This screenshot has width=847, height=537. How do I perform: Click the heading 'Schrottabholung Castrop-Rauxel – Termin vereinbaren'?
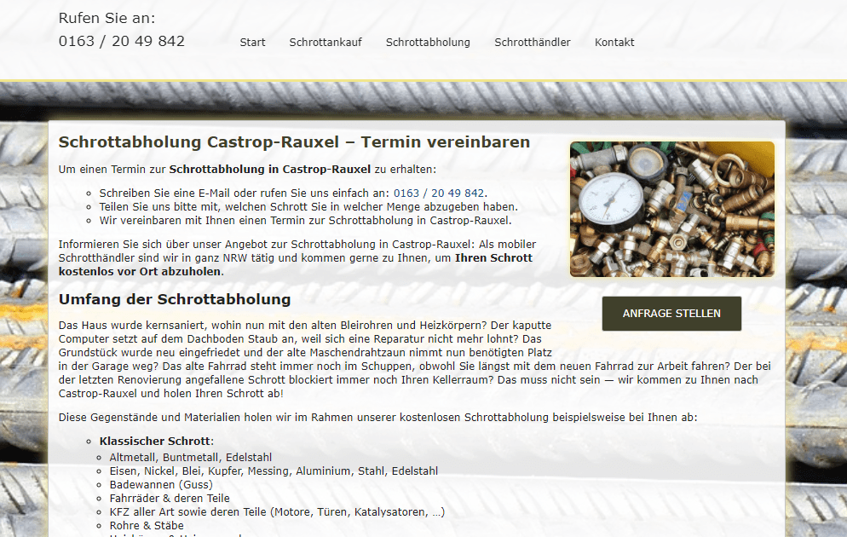pyautogui.click(x=294, y=142)
